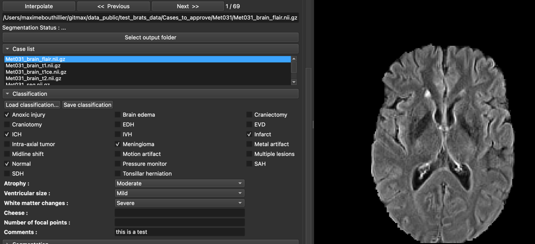535x244 pixels.
Task: Open the Atrophy dropdown showing Moderate
Action: click(179, 183)
